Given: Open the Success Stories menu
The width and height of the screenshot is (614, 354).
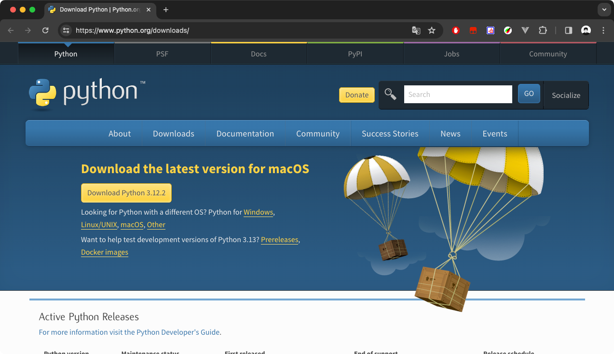Looking at the screenshot, I should click(390, 134).
